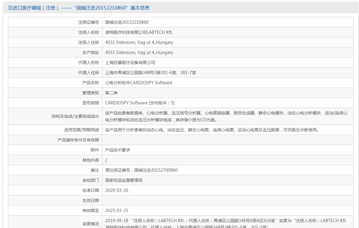This screenshot has height=228, width=359.
Task: Select the model spec CARDIOSPY Software (发布版本：5)
Action: (x=140, y=103)
